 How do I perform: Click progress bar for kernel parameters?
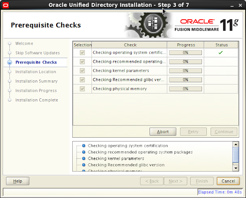(x=185, y=71)
